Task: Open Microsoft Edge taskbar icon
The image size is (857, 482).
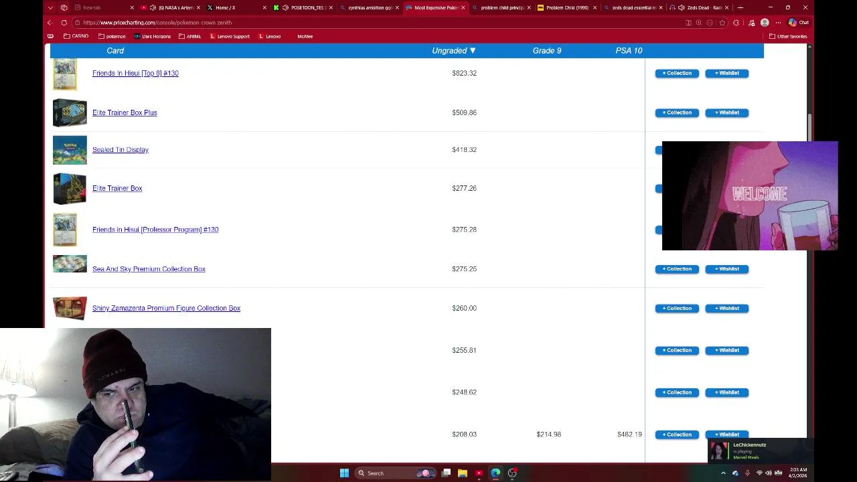Action: (x=495, y=473)
